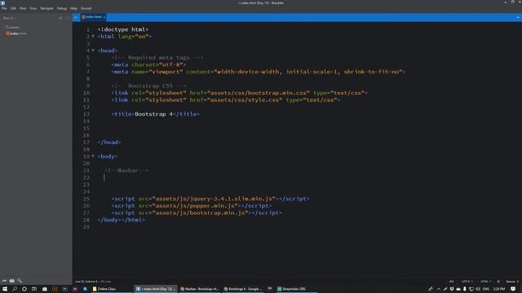This screenshot has height=293, width=522.
Task: Open the Skype icon in taskbar
Action: tap(85, 289)
